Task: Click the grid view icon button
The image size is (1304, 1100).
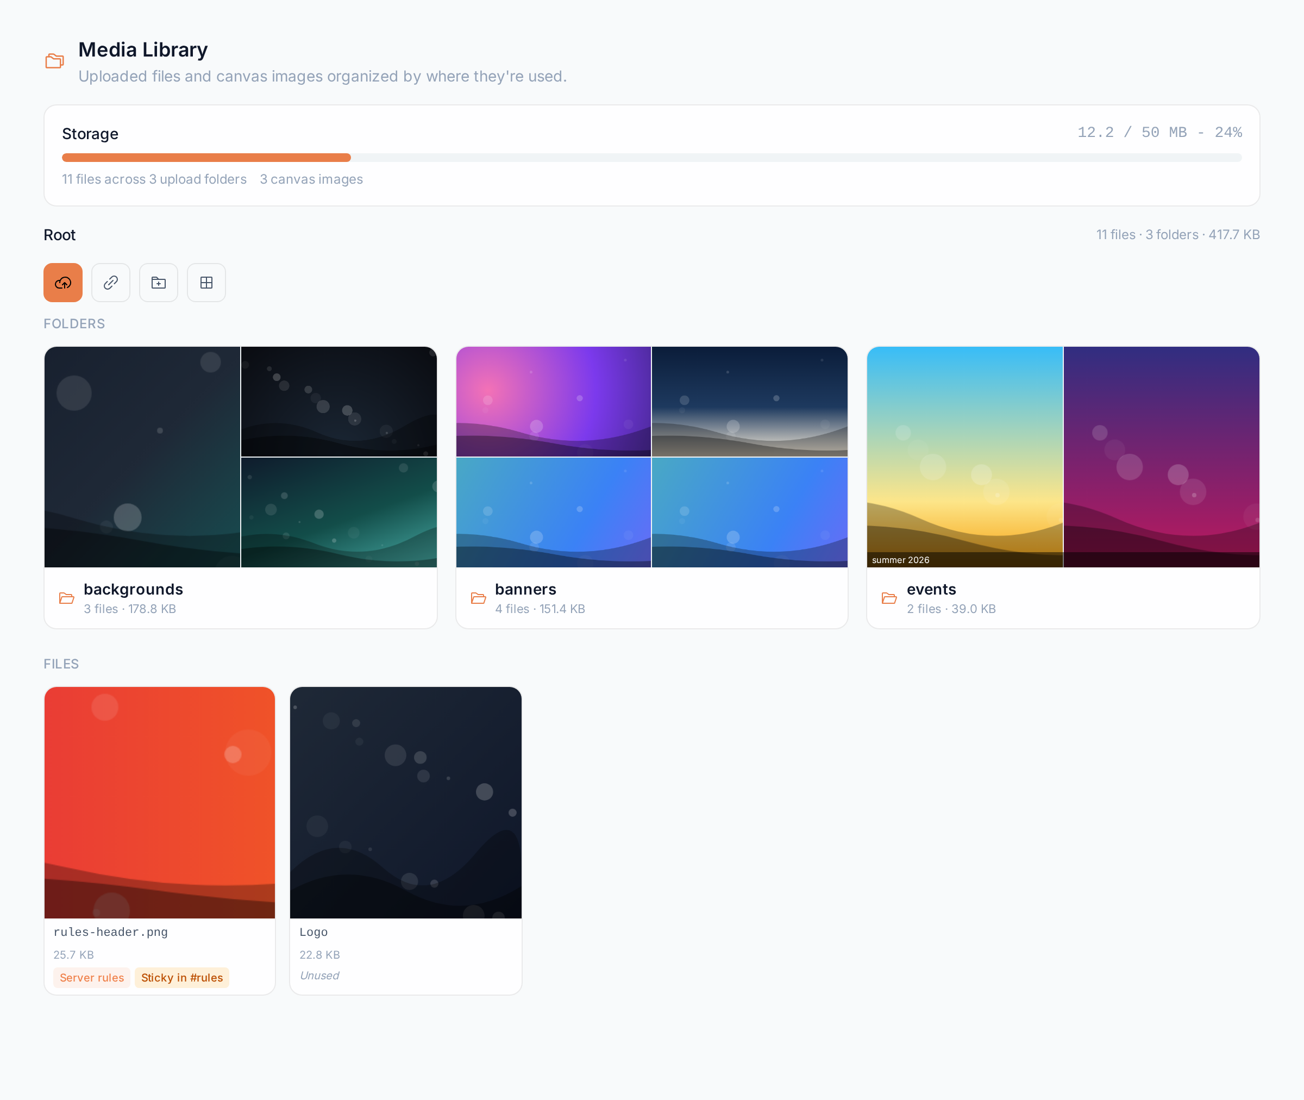Action: [x=206, y=283]
